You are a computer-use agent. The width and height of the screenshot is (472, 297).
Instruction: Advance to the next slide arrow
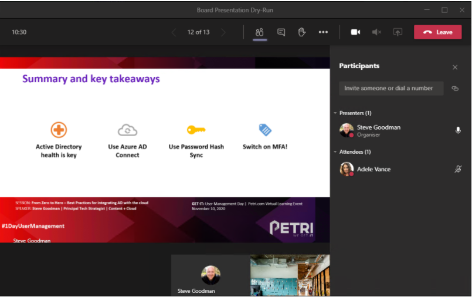pyautogui.click(x=223, y=32)
